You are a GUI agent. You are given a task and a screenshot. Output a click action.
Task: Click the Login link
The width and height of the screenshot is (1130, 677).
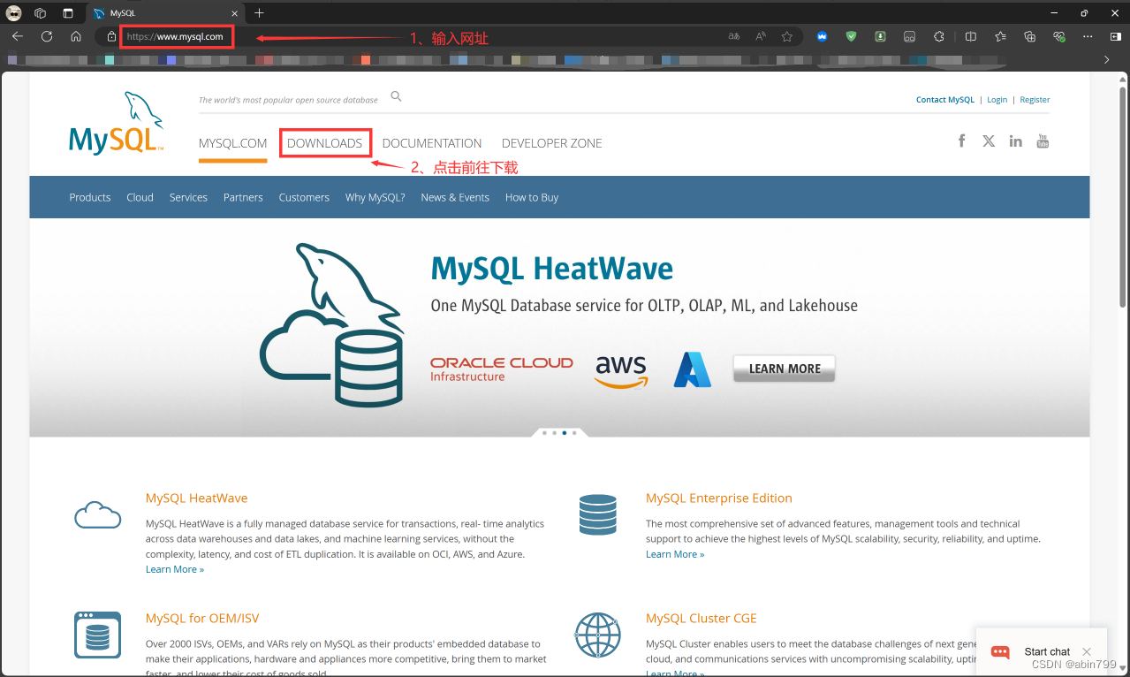click(997, 100)
